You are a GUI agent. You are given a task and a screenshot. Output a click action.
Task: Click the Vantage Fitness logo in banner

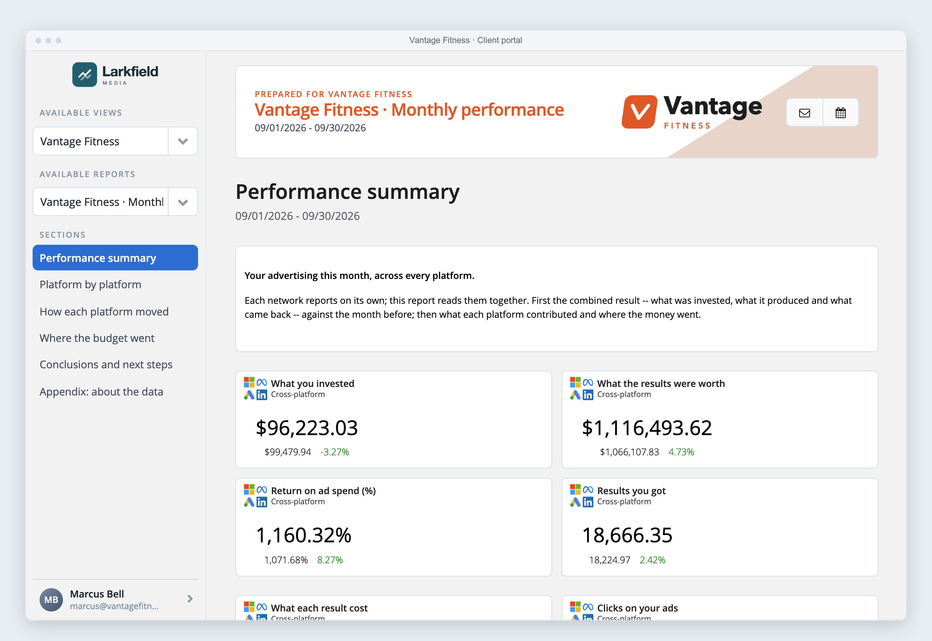coord(692,111)
